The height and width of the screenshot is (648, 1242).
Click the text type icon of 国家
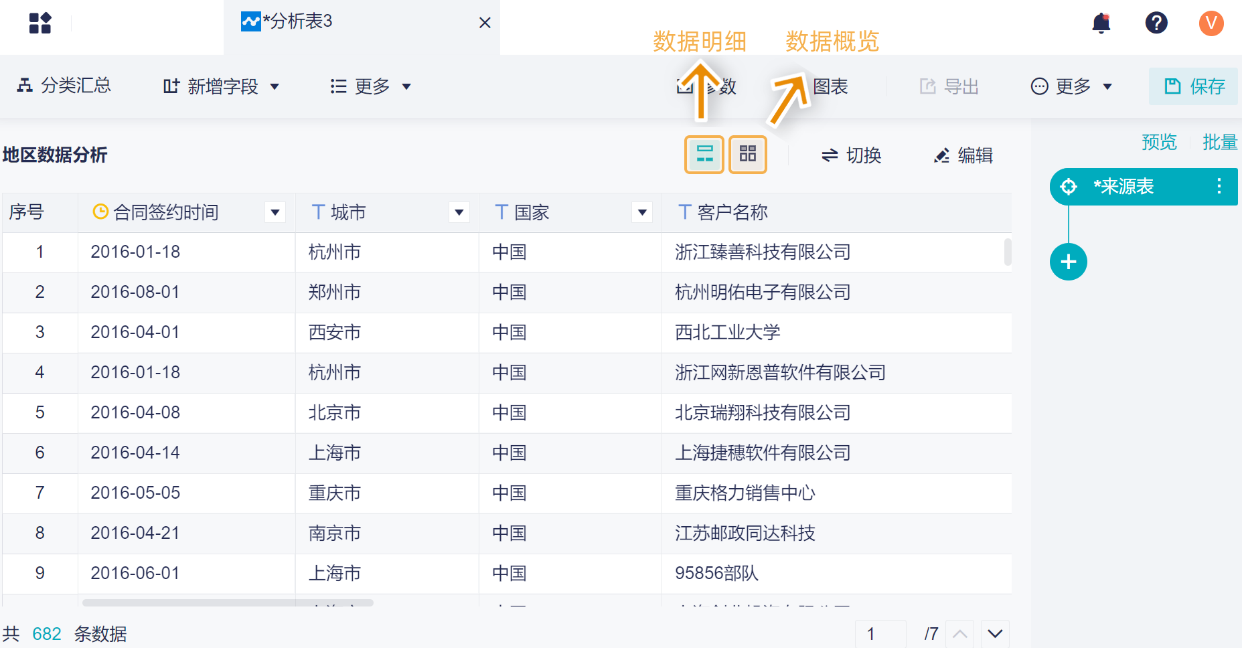[x=501, y=212]
